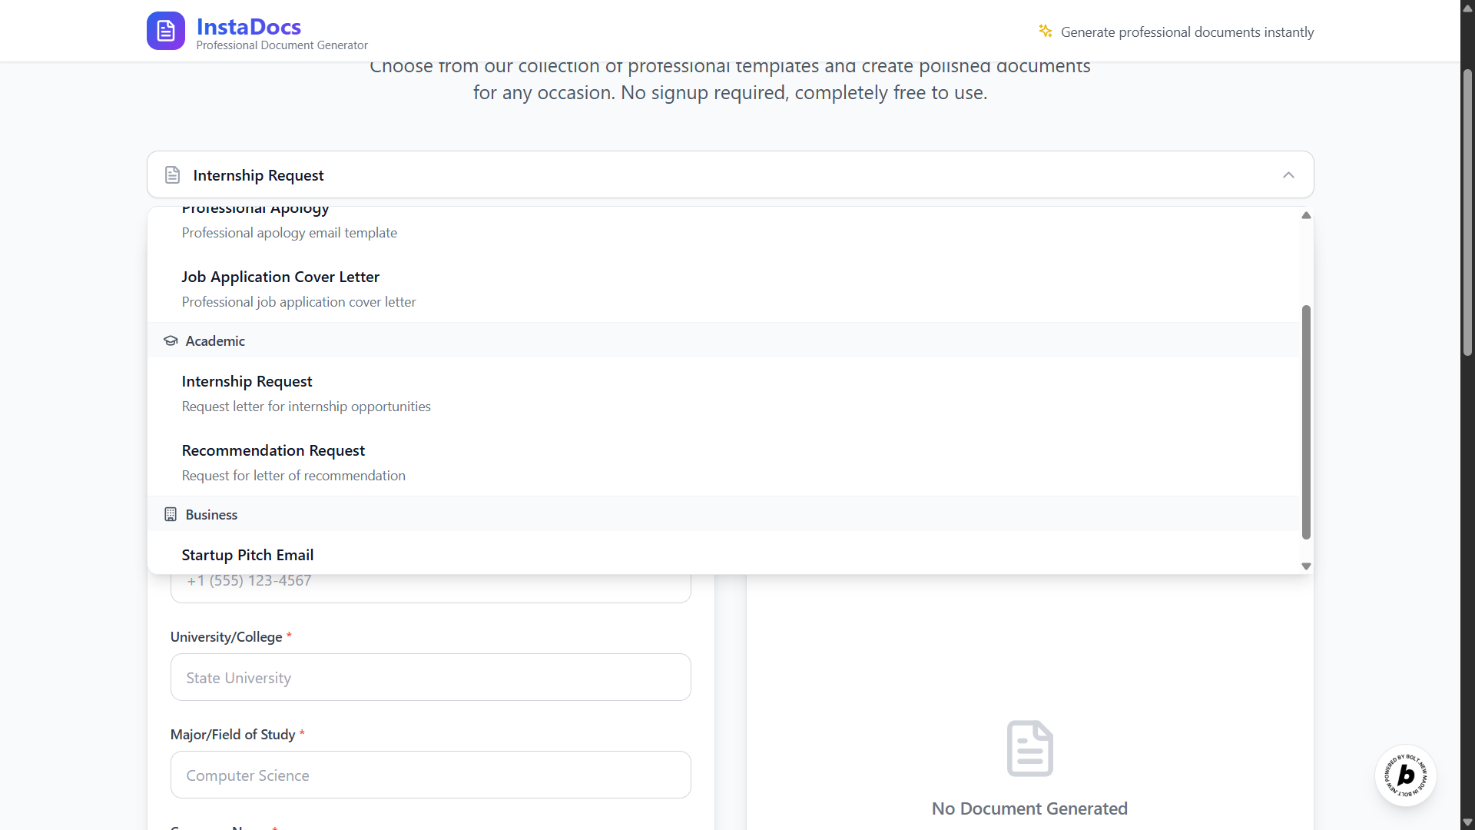The width and height of the screenshot is (1475, 830).
Task: Open the Bolt.new badge
Action: click(x=1405, y=775)
